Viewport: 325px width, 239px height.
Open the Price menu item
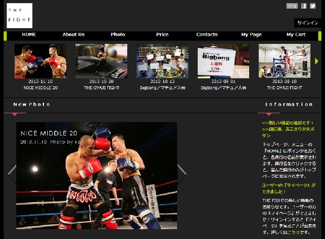[162, 35]
